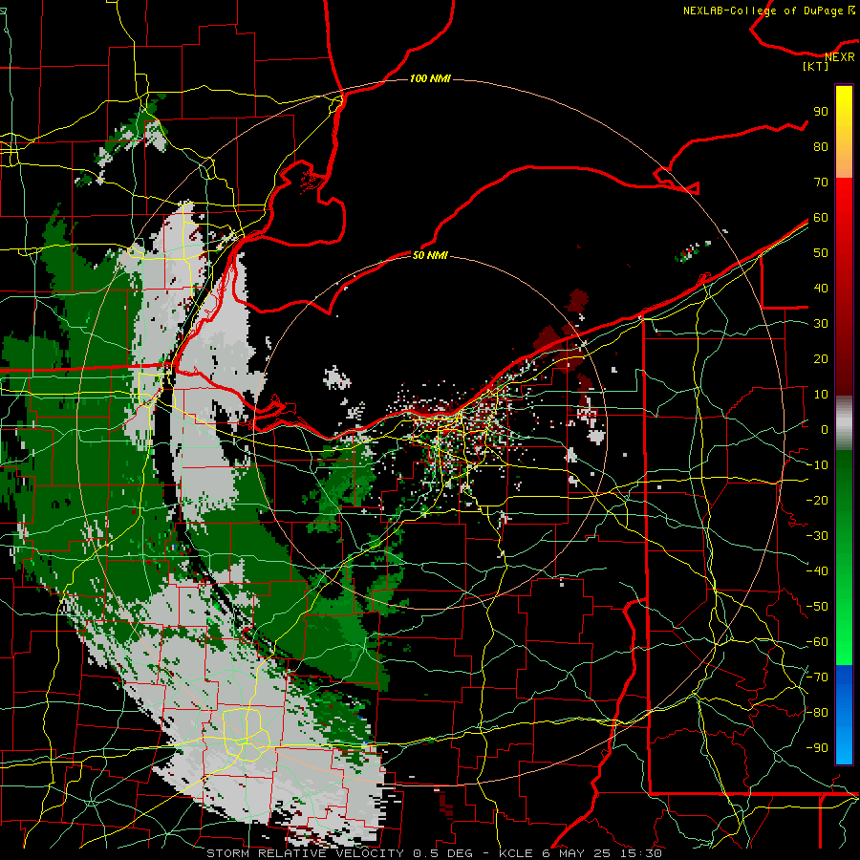The height and width of the screenshot is (860, 860).
Task: Click the 40 value on velocity scale
Action: point(821,289)
